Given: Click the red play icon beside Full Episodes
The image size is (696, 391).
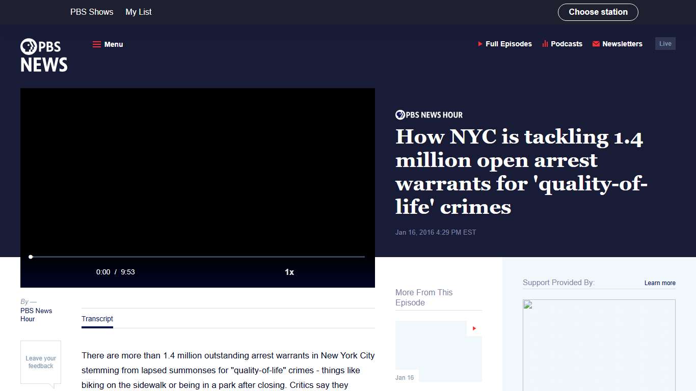Looking at the screenshot, I should click(x=479, y=44).
